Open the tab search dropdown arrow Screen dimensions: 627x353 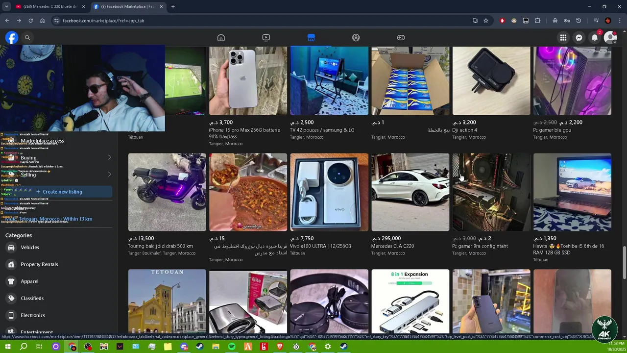pyautogui.click(x=7, y=6)
